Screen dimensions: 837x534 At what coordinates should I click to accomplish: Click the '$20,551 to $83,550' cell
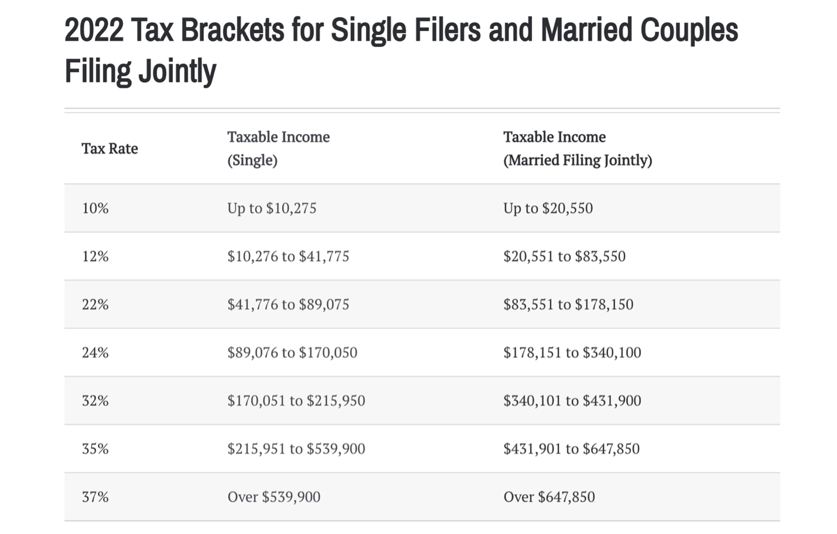(x=564, y=256)
